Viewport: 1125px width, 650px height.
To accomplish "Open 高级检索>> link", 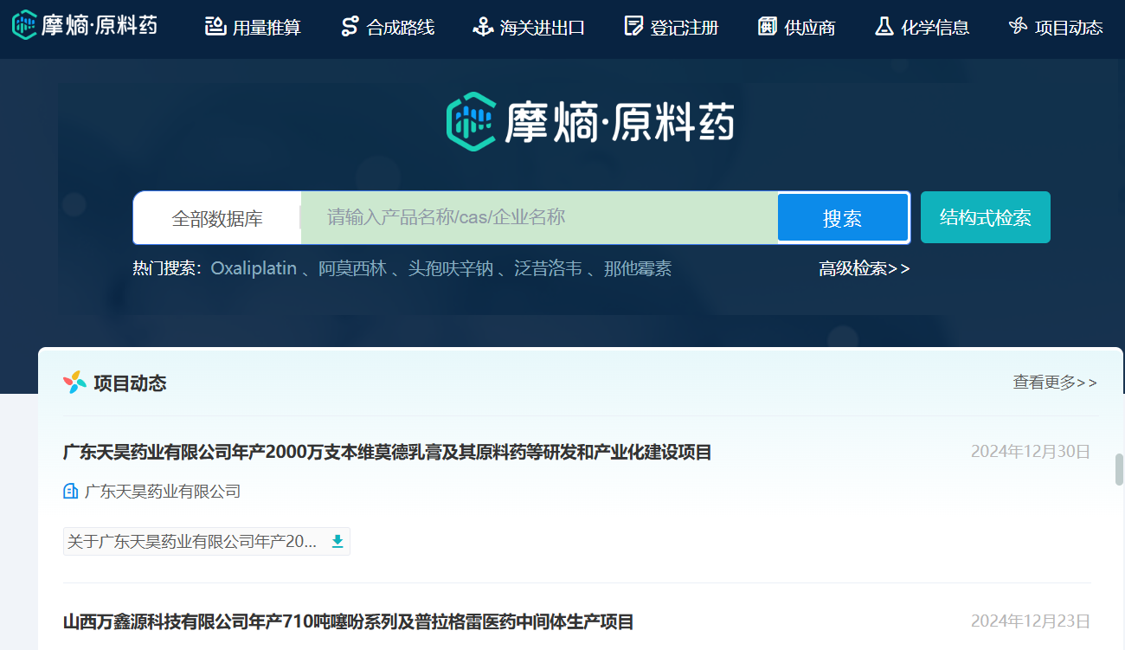I will pyautogui.click(x=865, y=269).
